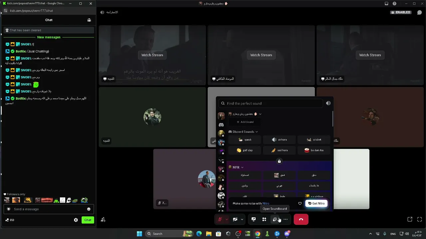Screen dimensions: 426x239
Task: Toggle the camera button
Action: click(x=235, y=219)
